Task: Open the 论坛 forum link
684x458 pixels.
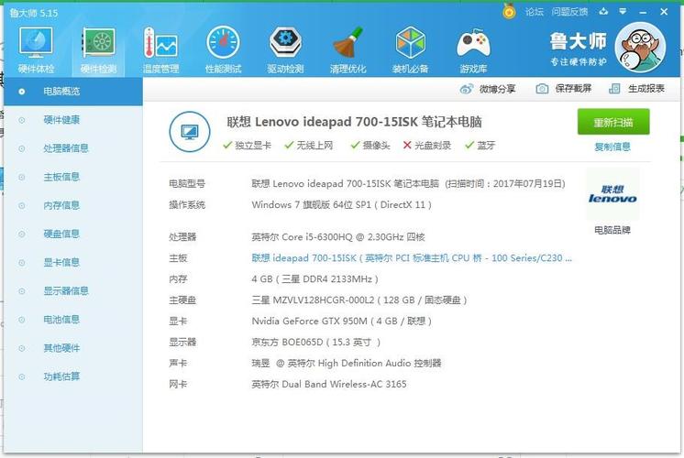Action: click(535, 12)
